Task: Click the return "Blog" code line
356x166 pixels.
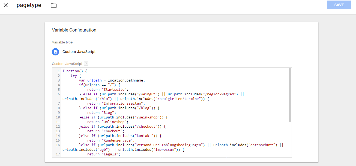Action: (102, 113)
